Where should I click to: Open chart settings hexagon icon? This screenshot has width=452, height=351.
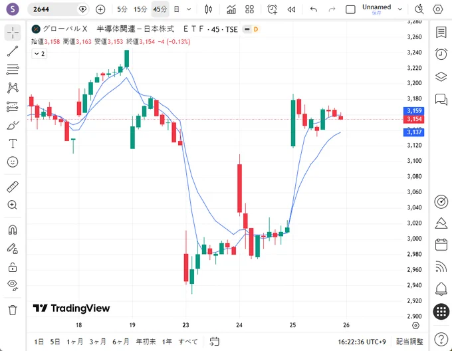437,9
